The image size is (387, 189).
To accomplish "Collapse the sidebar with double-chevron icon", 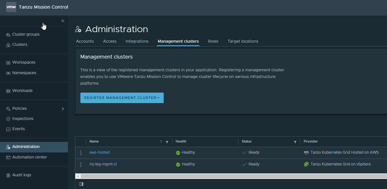I will coord(63,21).
